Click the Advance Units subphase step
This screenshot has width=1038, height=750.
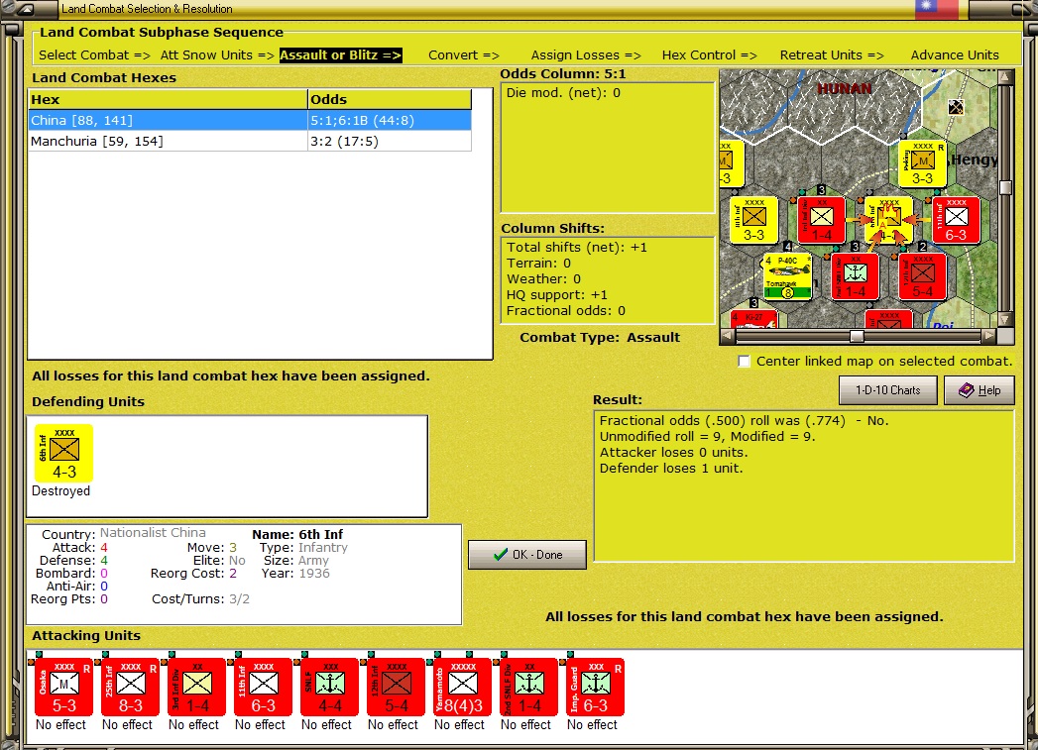(x=955, y=54)
